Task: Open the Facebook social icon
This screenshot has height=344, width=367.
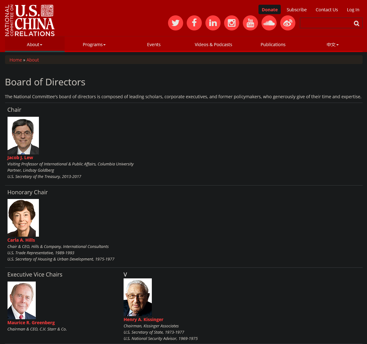Action: coord(194,23)
